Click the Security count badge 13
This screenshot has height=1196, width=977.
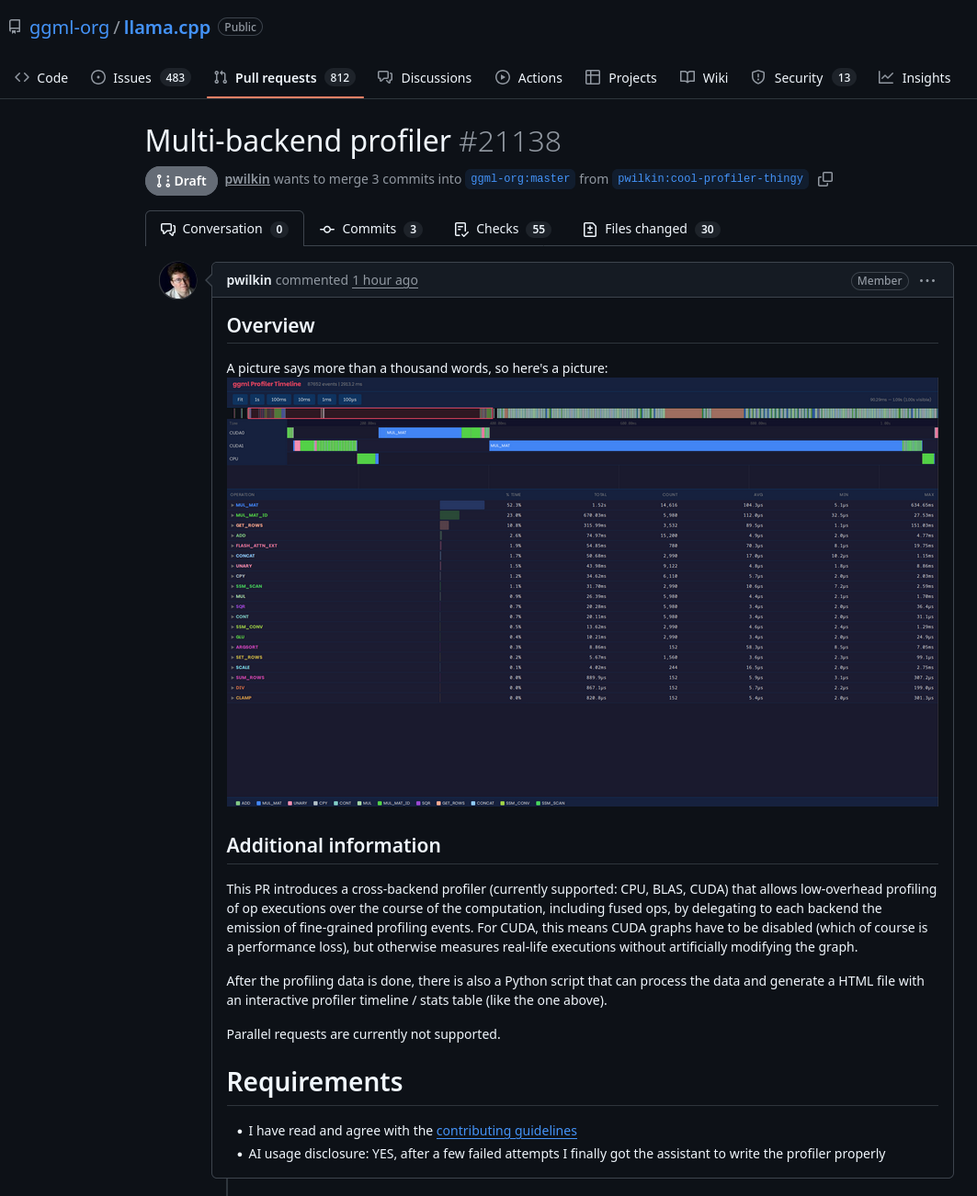(x=844, y=78)
